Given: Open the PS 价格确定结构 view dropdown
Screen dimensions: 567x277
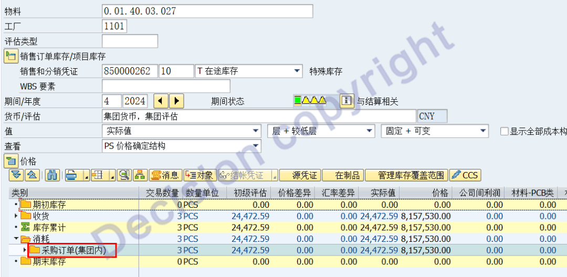Looking at the screenshot, I should coord(256,146).
